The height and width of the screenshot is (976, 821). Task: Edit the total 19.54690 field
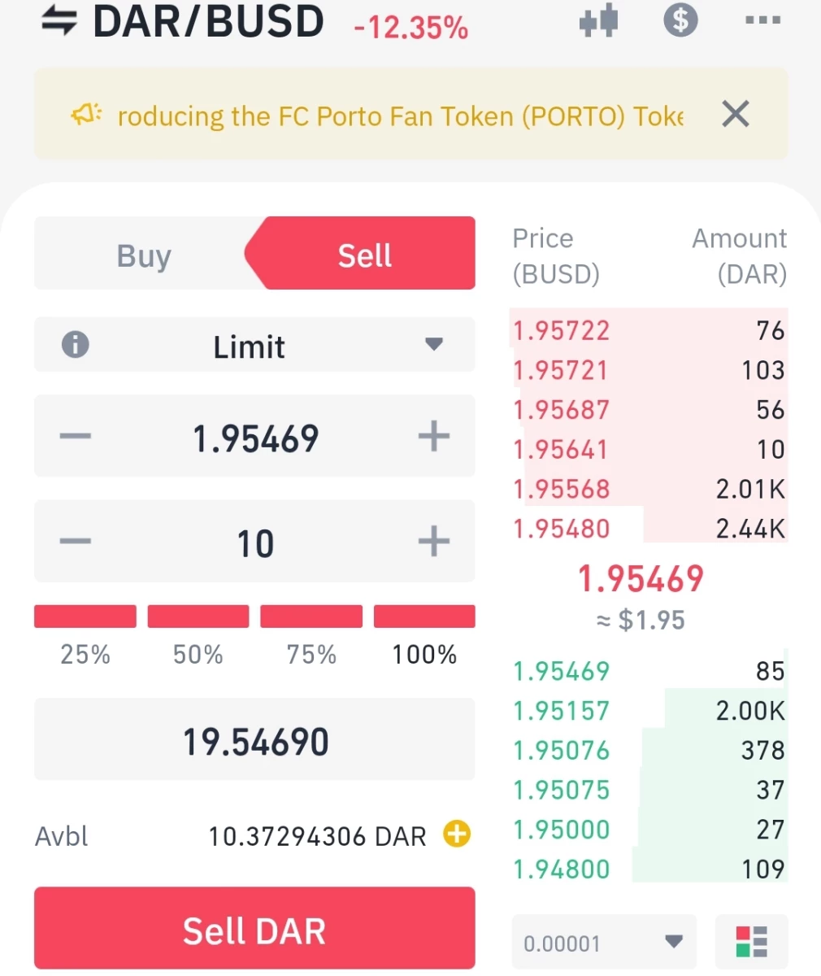pyautogui.click(x=254, y=740)
